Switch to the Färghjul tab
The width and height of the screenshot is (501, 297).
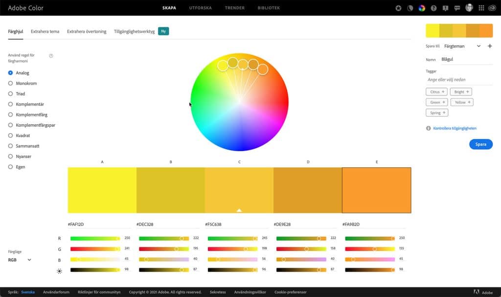click(x=16, y=31)
